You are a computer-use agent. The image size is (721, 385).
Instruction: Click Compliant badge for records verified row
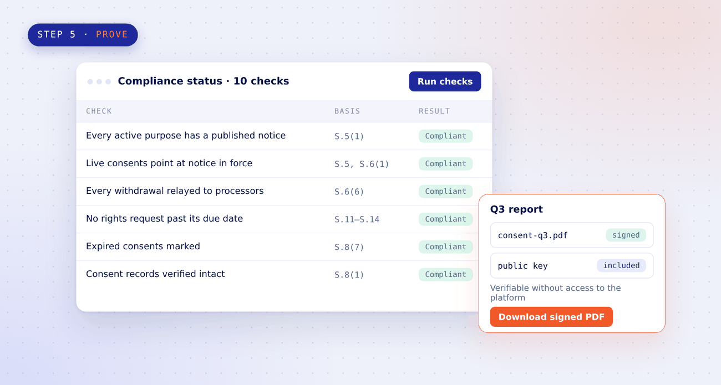pyautogui.click(x=445, y=275)
